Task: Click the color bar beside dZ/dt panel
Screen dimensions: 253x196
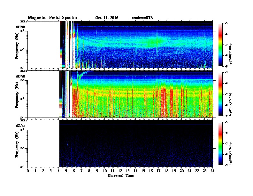Action: pyautogui.click(x=220, y=143)
